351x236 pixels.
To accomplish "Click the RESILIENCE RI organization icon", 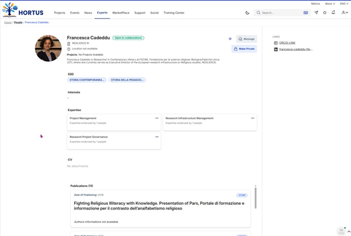I will point(69,43).
